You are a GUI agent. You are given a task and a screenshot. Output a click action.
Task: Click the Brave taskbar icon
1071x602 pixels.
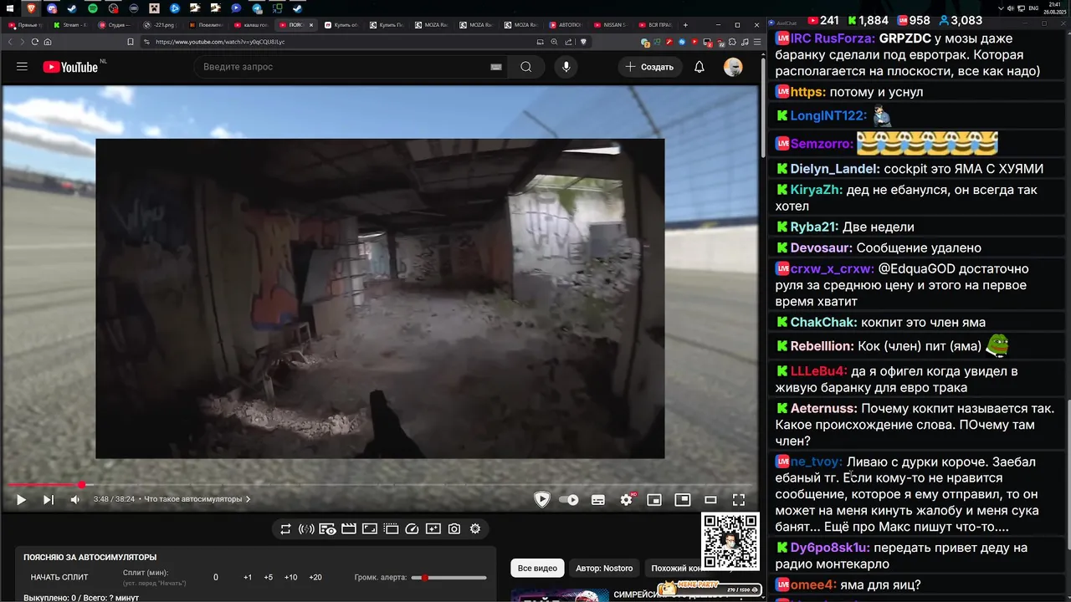pyautogui.click(x=32, y=8)
